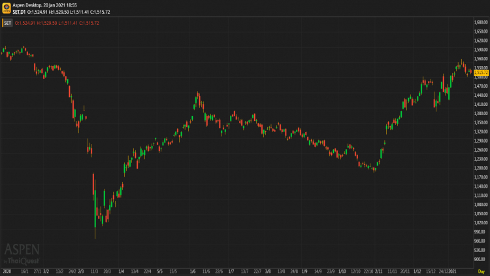Click the Aspen logo icon
The image size is (490, 276).
tap(7, 8)
